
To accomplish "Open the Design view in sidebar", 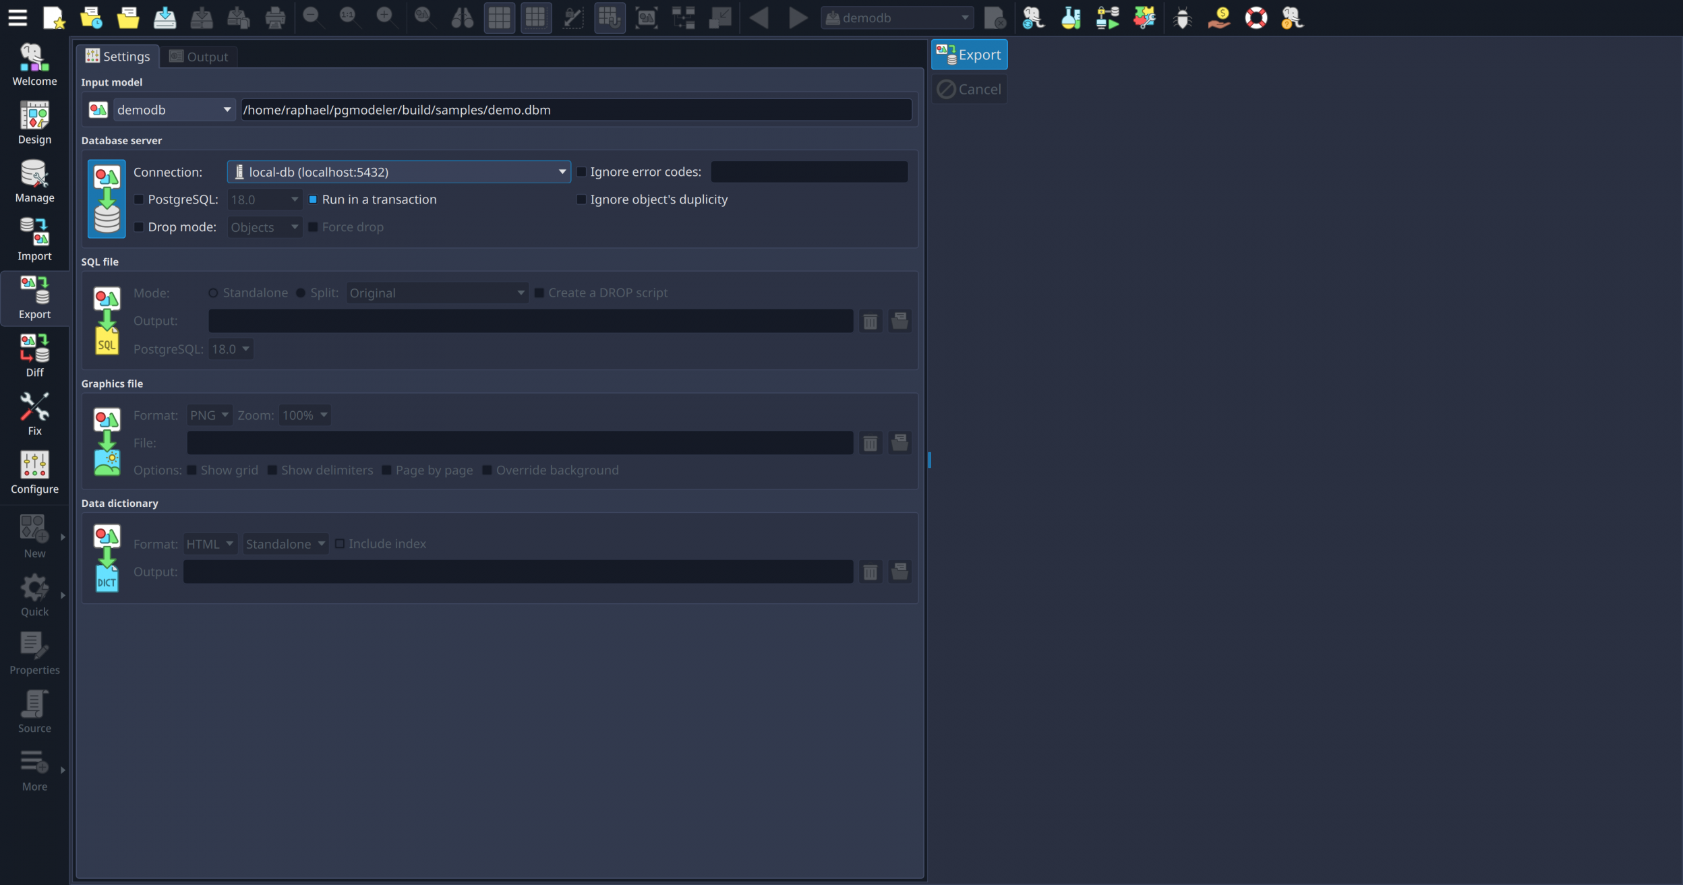I will (34, 123).
